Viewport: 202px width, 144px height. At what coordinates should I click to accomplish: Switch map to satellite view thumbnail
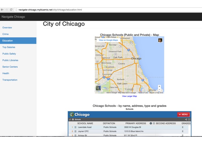[98, 88]
